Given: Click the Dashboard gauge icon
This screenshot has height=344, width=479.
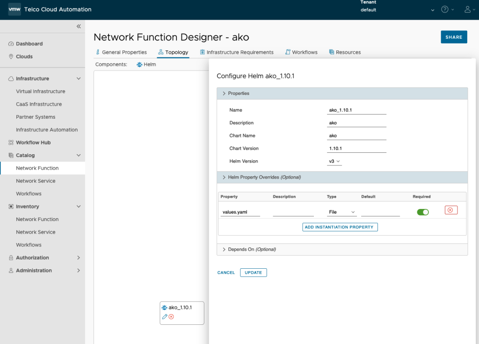Looking at the screenshot, I should pos(11,43).
